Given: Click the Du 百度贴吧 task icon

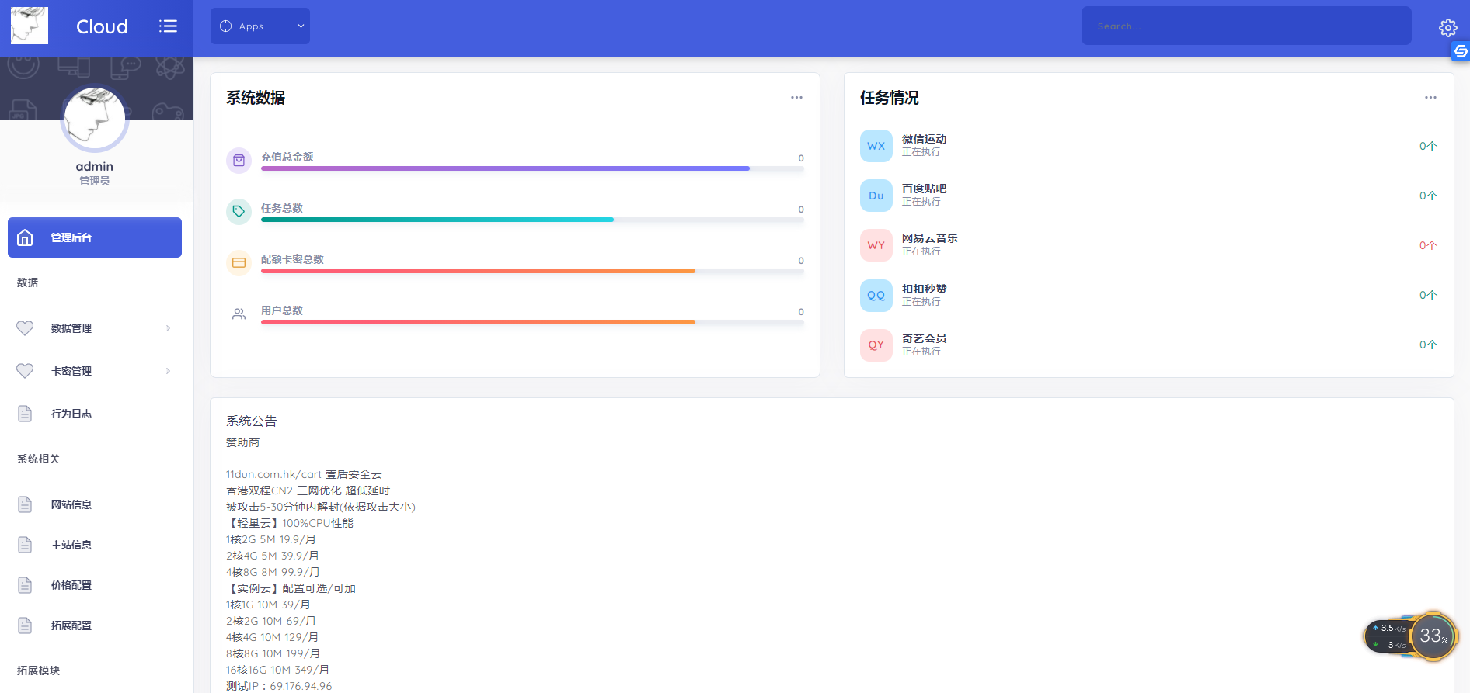Looking at the screenshot, I should coord(876,196).
